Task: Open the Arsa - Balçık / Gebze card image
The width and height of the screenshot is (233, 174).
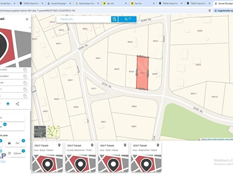Action: pos(48,163)
